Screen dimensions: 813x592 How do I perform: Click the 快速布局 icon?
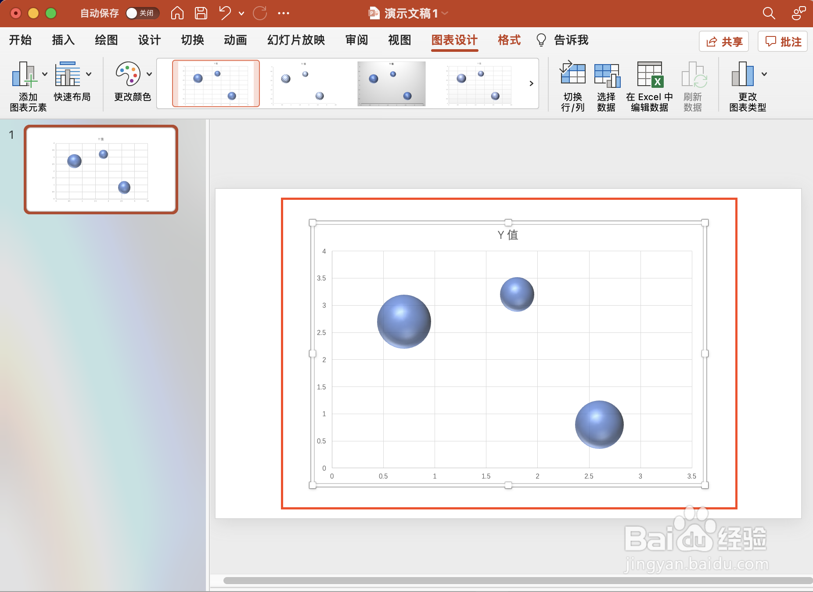tap(68, 74)
